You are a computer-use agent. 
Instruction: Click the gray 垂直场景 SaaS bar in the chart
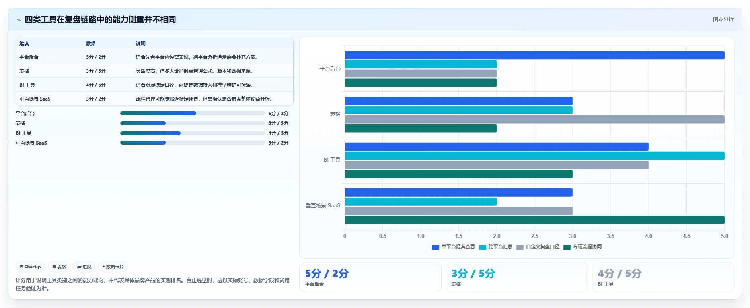(458, 211)
